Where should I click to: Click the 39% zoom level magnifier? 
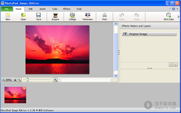3,80
